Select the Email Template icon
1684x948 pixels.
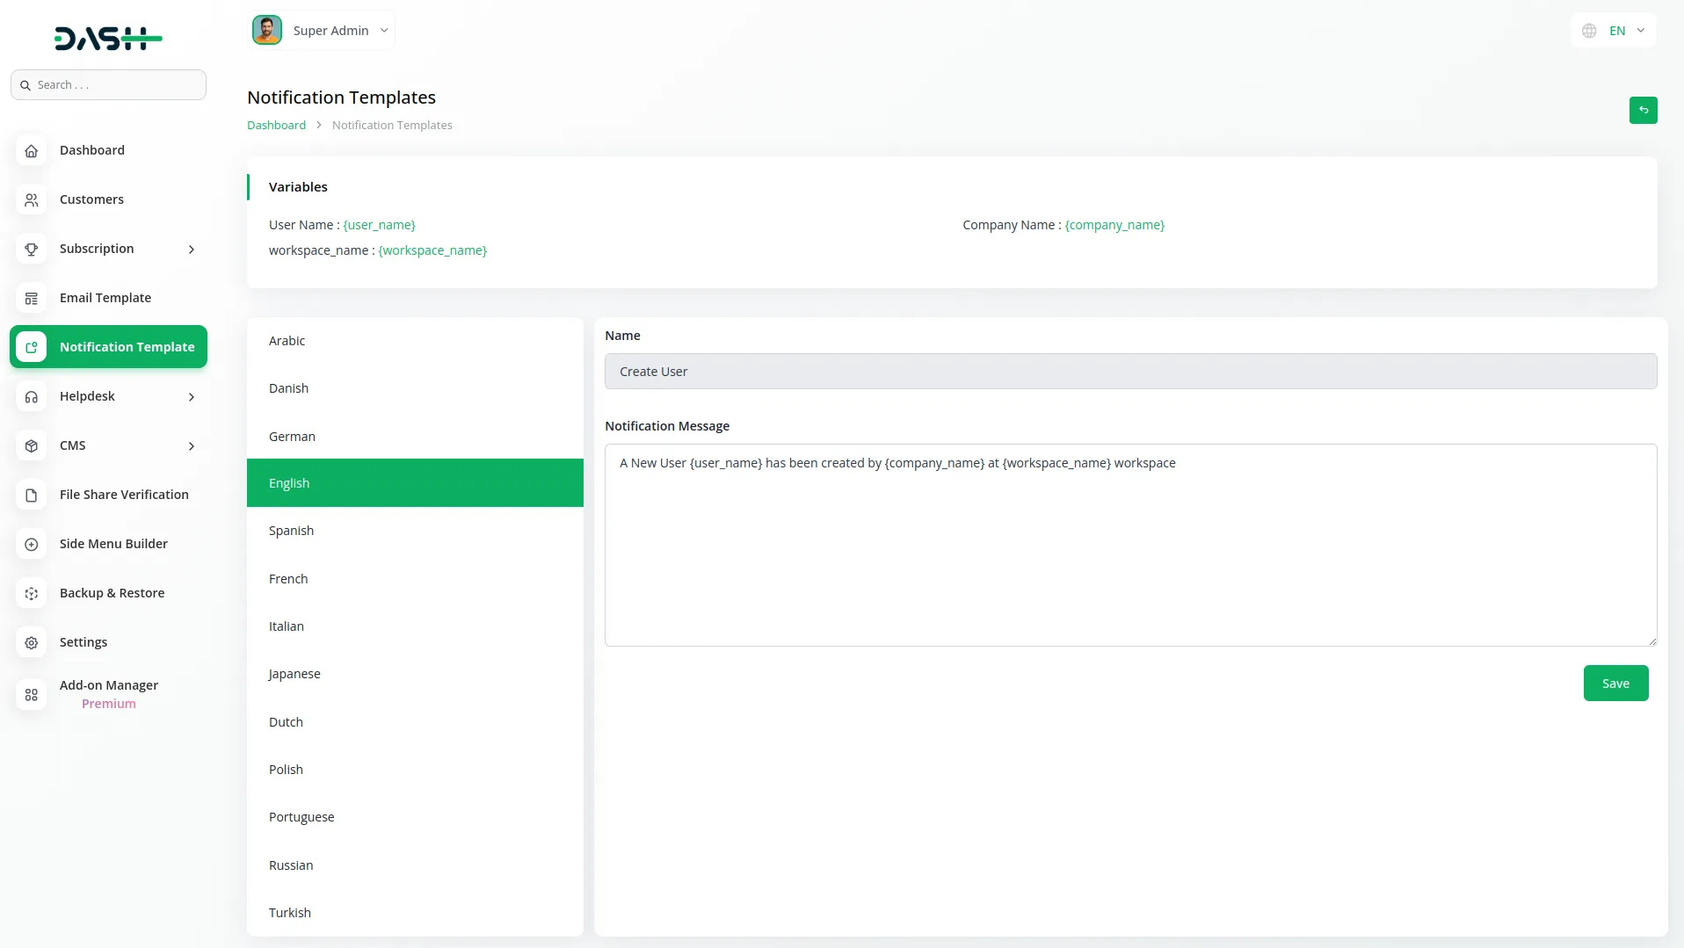[x=32, y=298]
